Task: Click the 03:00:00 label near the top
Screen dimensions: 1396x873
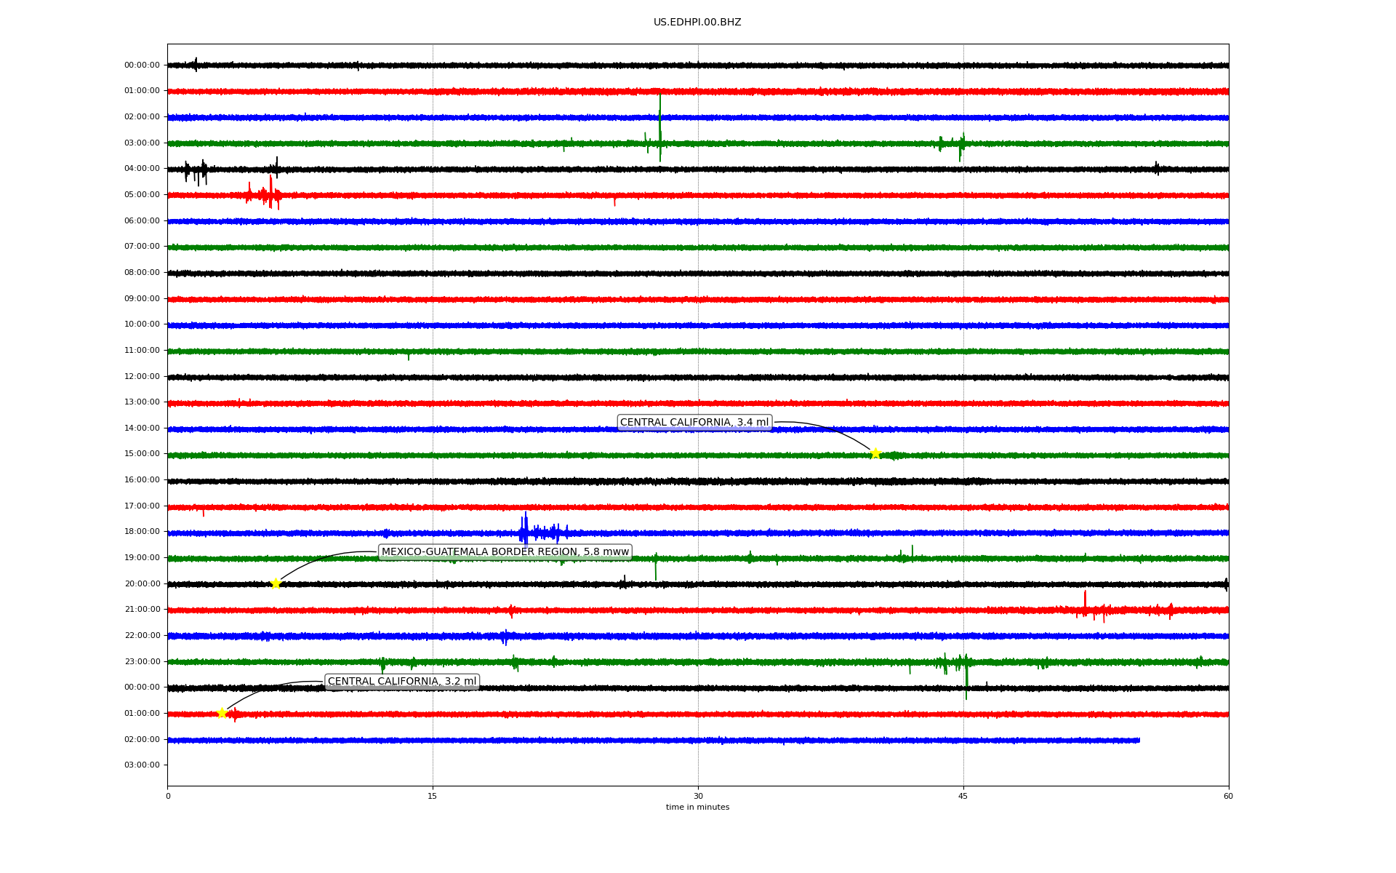Action: [142, 143]
